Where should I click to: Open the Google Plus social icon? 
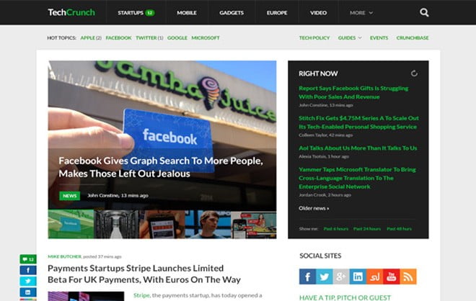pos(341,277)
